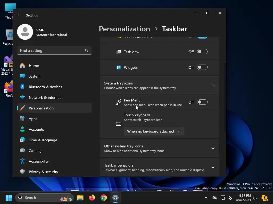
Task: Click the settings page vertical scrollbar
Action: point(225,97)
